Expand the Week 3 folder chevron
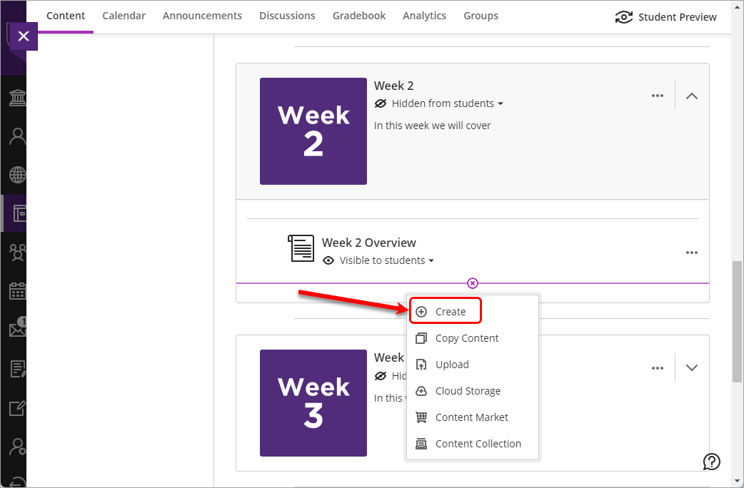Viewport: 744px width, 488px height. tap(690, 367)
